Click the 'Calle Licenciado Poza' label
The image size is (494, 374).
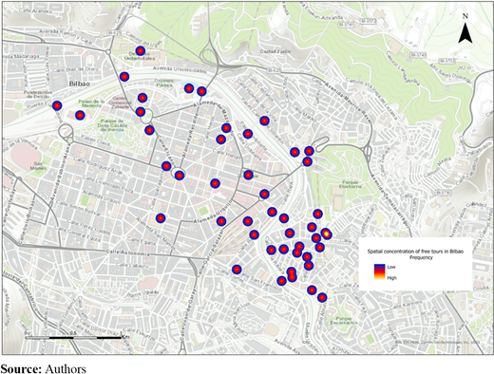click(107, 184)
